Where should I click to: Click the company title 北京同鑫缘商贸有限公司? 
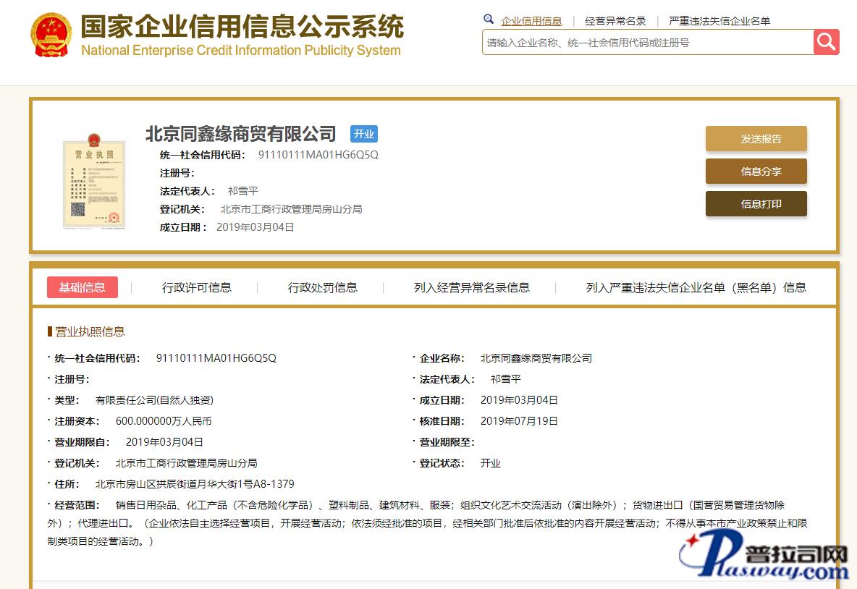point(241,134)
